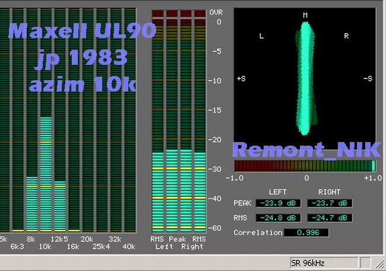Image resolution: width=386 pixels, height=271 pixels.
Task: Click the 12k5 frequency band column
Action: pyautogui.click(x=60, y=206)
